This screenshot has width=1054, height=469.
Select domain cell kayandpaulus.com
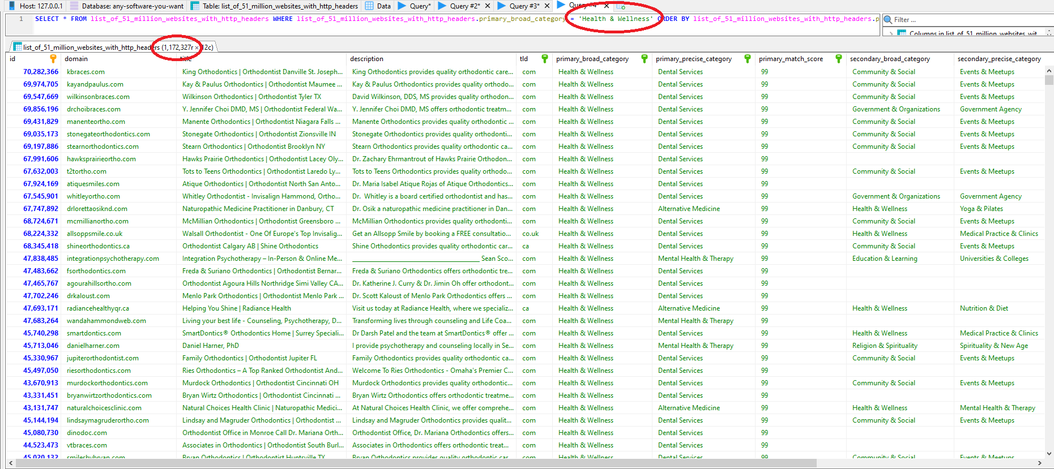pos(119,84)
